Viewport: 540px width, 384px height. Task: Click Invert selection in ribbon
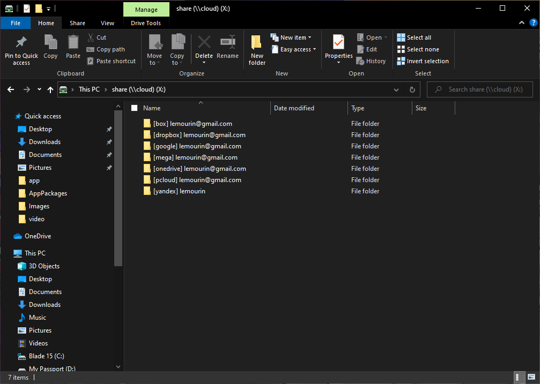point(423,61)
